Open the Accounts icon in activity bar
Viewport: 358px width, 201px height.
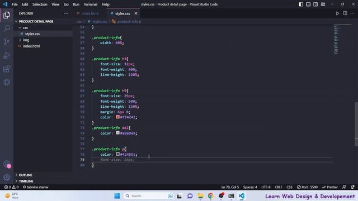click(7, 164)
